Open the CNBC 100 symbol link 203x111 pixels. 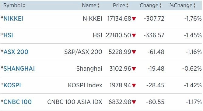[17, 102]
